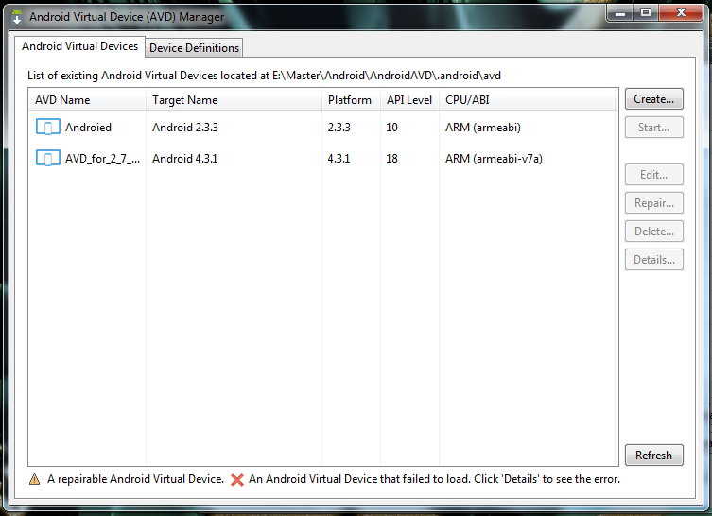Click the platform value 2.3.3
712x516 pixels.
click(x=339, y=128)
